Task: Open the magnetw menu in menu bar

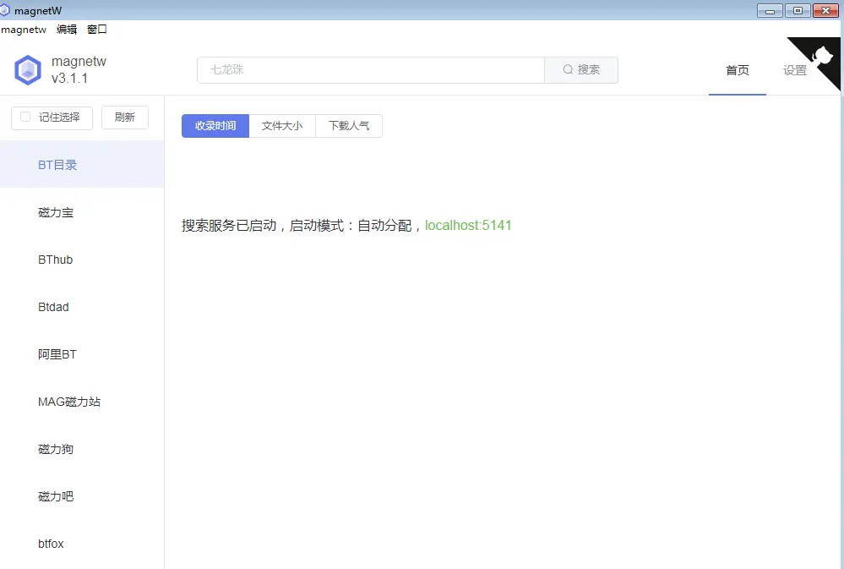Action: (x=24, y=30)
